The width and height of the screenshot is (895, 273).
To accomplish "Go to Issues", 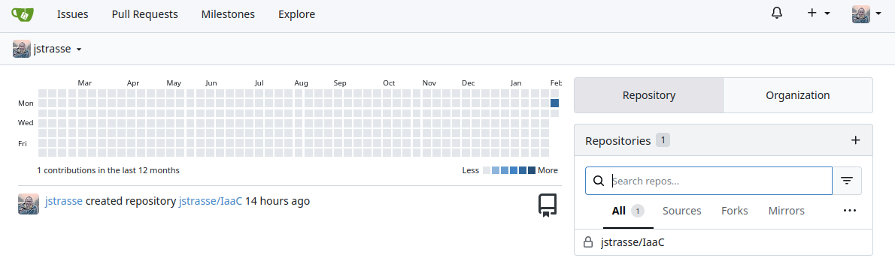I will tap(72, 14).
